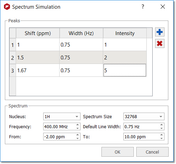Increase the To ppm value
176x164 pixels.
[161, 135]
